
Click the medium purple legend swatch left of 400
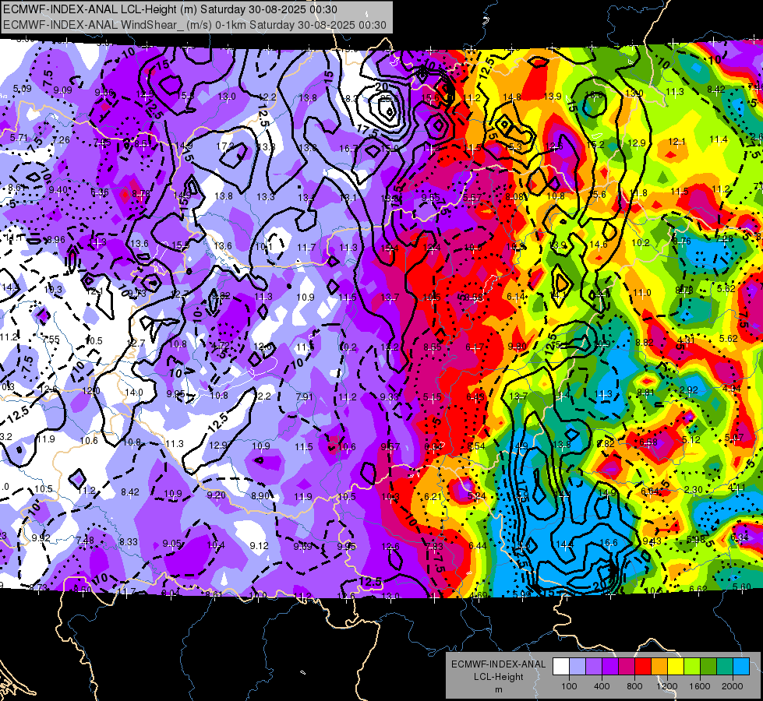coord(594,667)
